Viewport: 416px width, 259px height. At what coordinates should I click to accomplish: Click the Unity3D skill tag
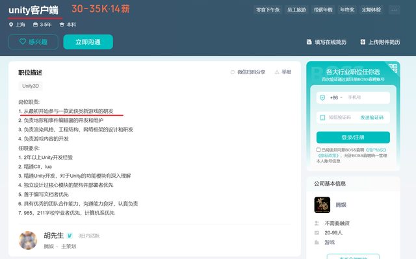coord(31,86)
